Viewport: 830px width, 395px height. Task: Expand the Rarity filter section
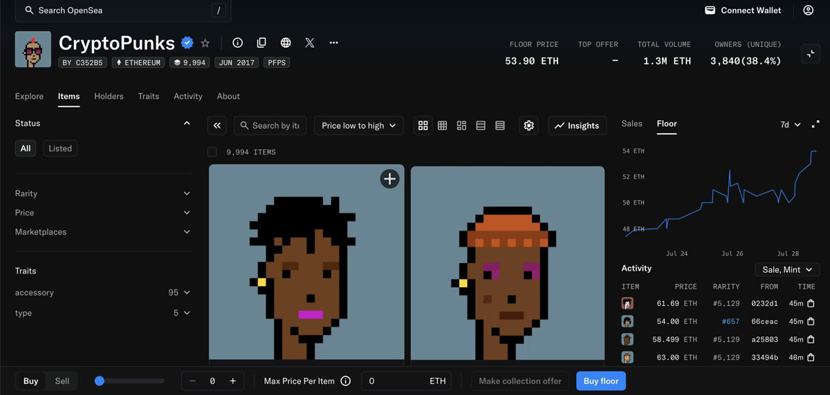[102, 193]
